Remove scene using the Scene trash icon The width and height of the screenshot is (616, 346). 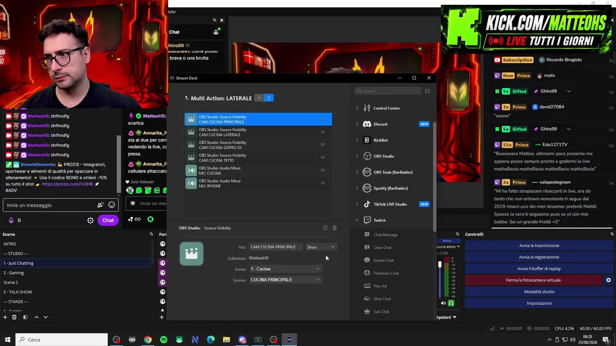point(14,317)
